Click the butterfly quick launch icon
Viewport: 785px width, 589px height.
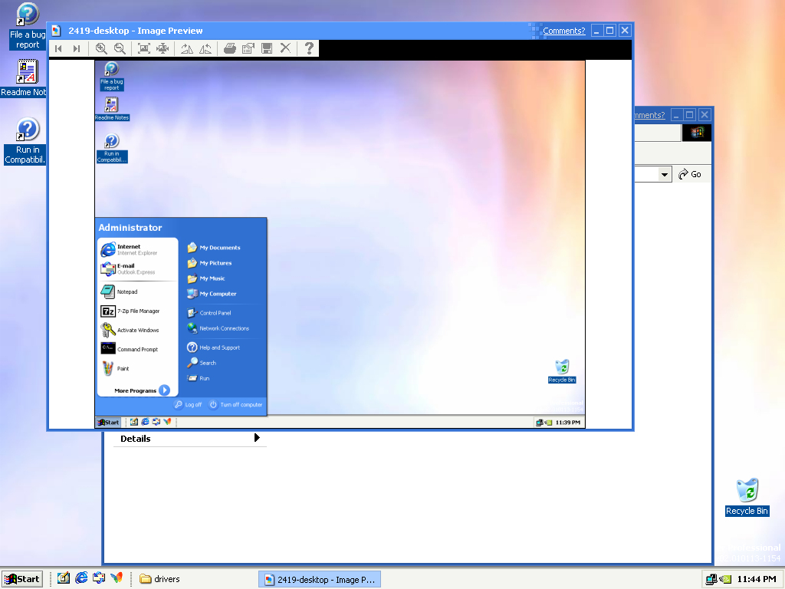[117, 578]
